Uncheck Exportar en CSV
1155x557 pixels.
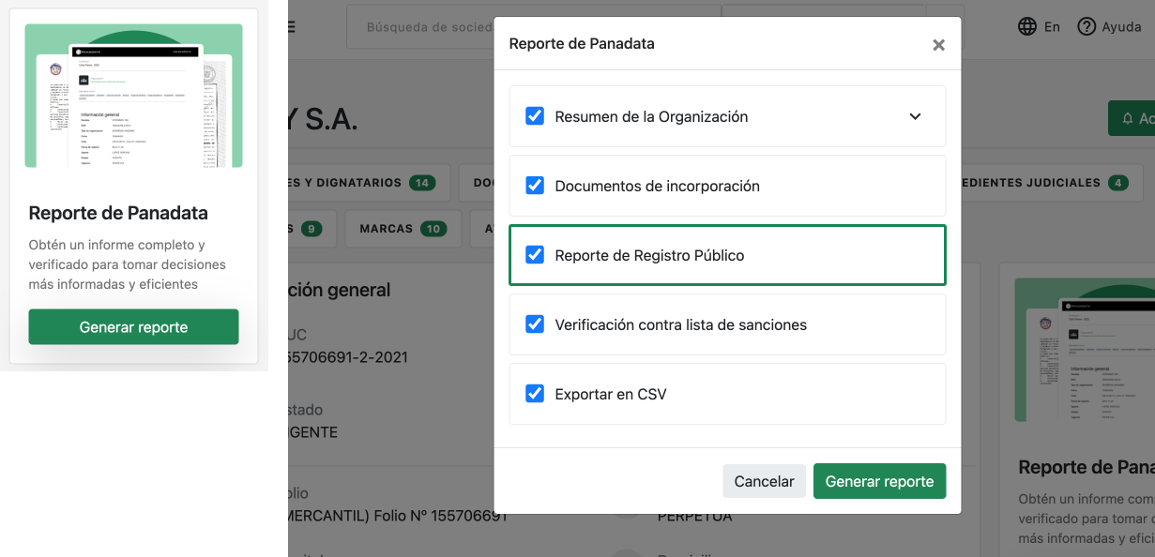tap(535, 394)
